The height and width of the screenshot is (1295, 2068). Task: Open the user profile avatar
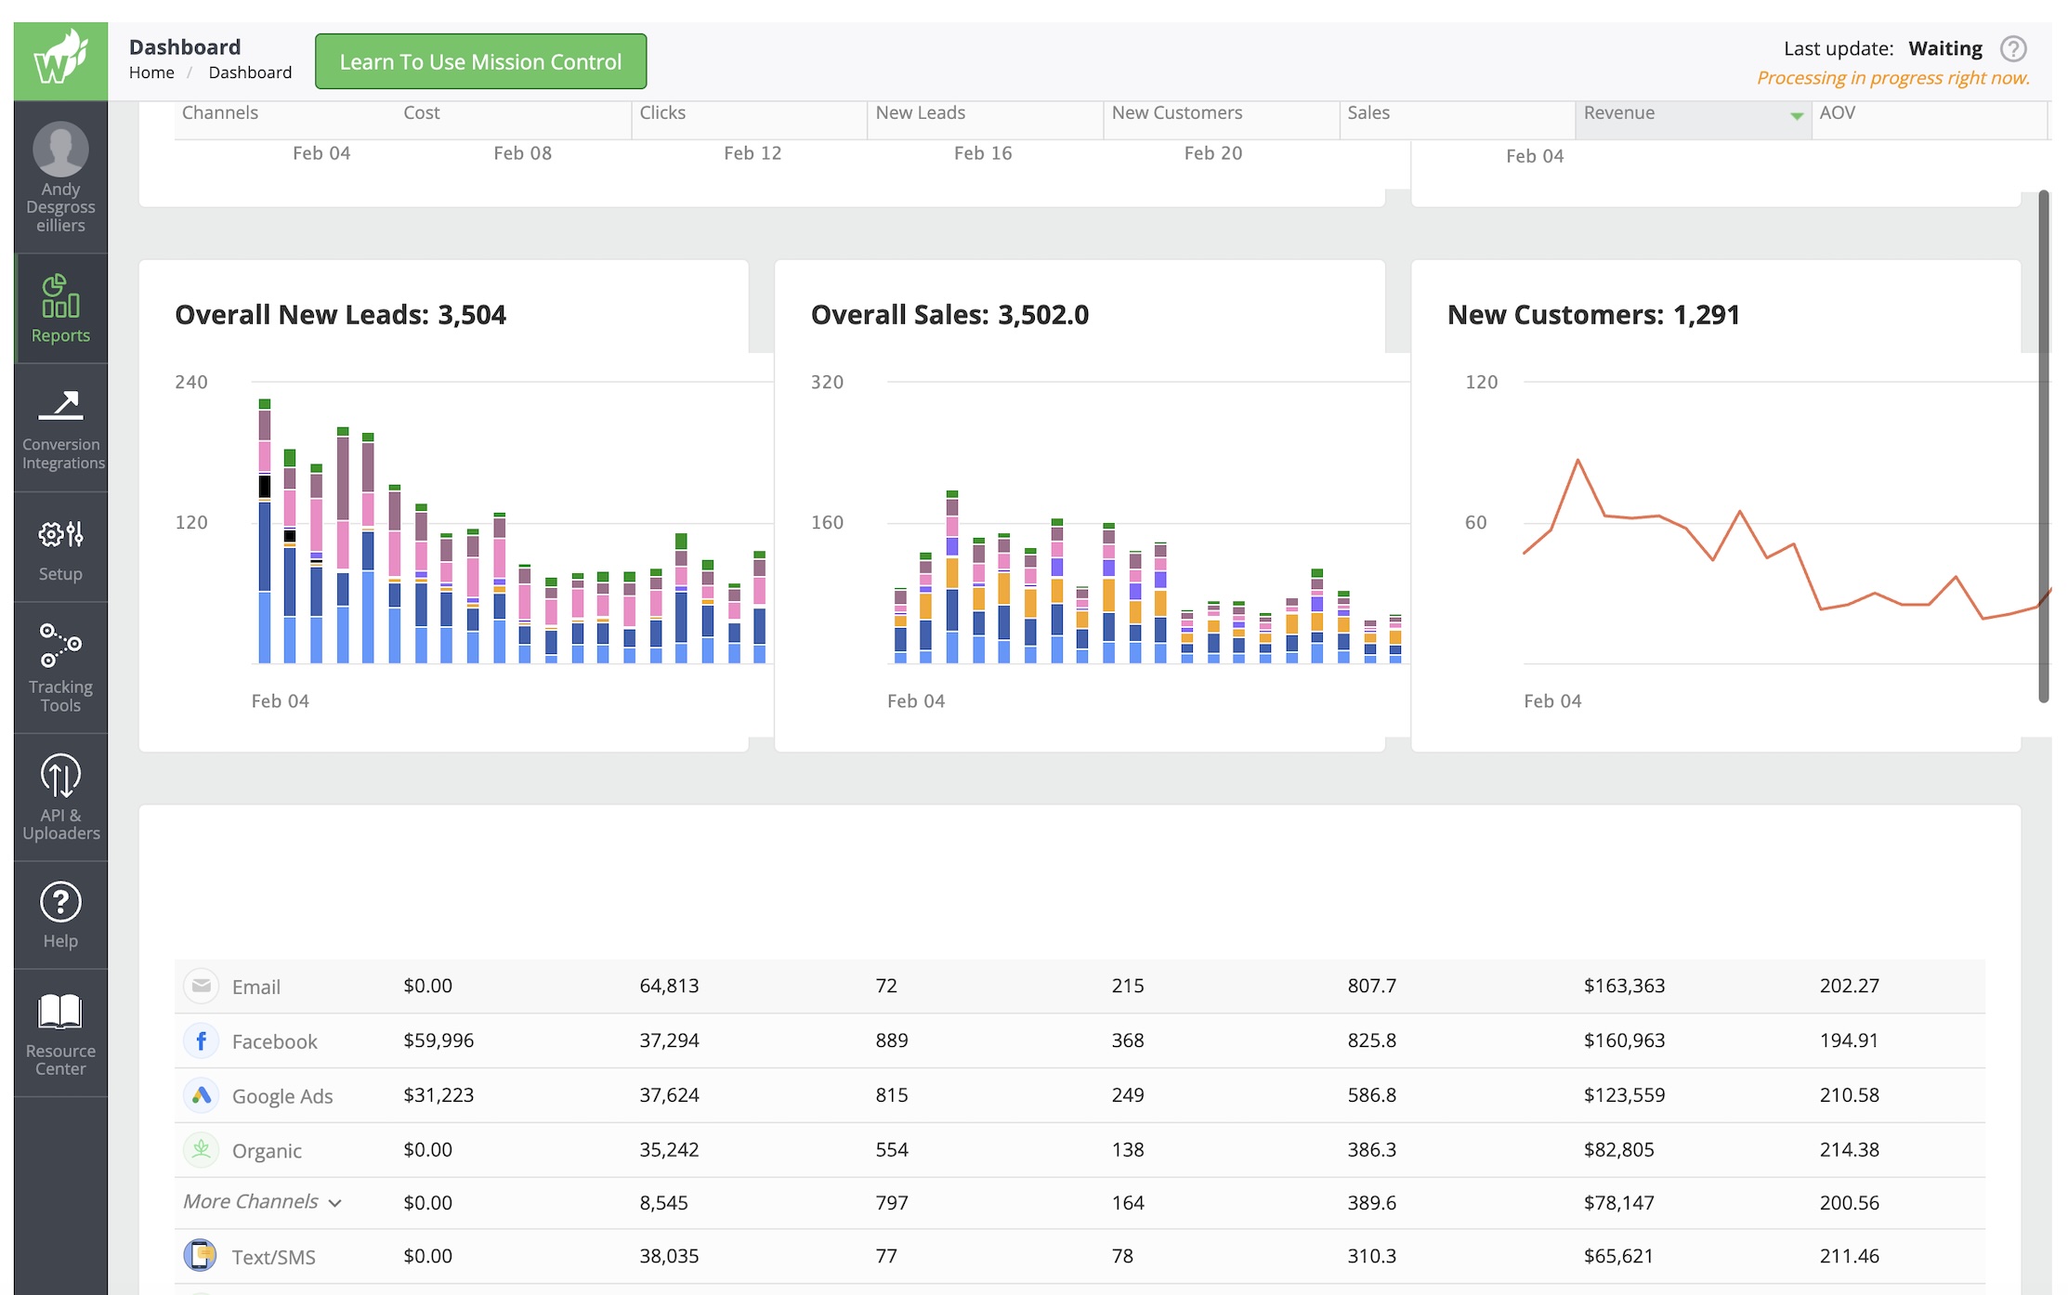pyautogui.click(x=60, y=149)
